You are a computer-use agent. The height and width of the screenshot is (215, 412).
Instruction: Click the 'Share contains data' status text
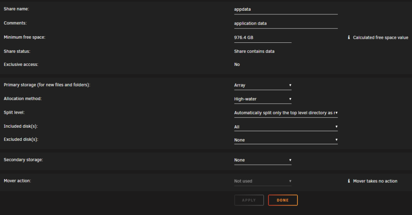pyautogui.click(x=254, y=51)
